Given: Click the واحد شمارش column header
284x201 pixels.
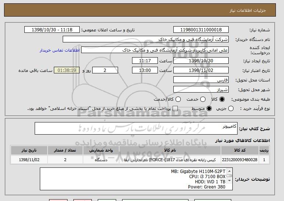Looking at the screenshot, I should point(101,150).
